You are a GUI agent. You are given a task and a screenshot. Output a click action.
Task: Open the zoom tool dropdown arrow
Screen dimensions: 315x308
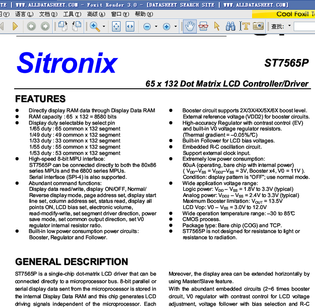[104, 26]
